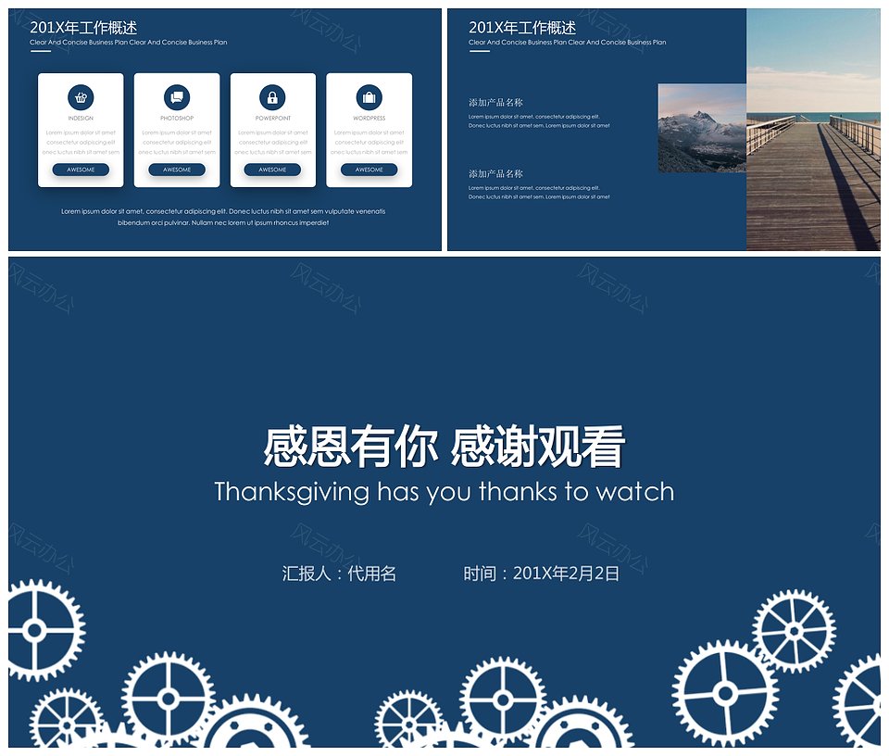Click the AWESOME button in the PHOTOSHOP card
The height and width of the screenshot is (756, 889).
click(177, 170)
